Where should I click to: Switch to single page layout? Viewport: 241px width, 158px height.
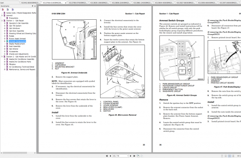(222, 156)
